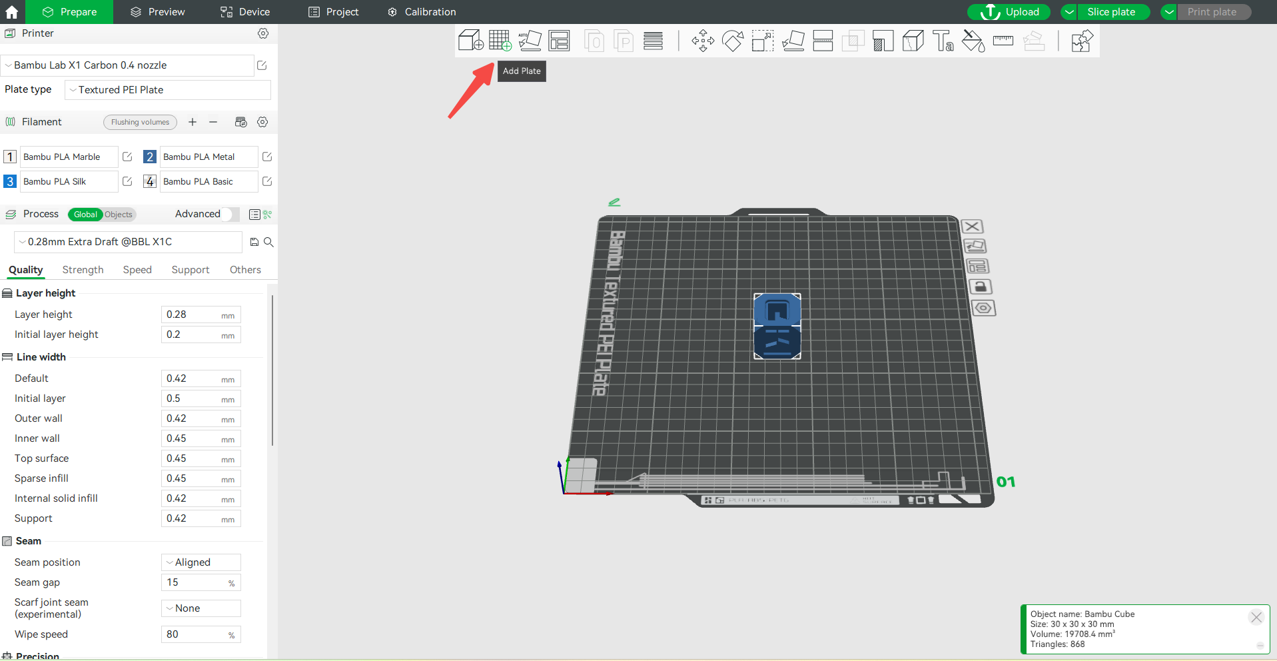The height and width of the screenshot is (661, 1277).
Task: Select the Lay on Face tool
Action: pos(793,41)
